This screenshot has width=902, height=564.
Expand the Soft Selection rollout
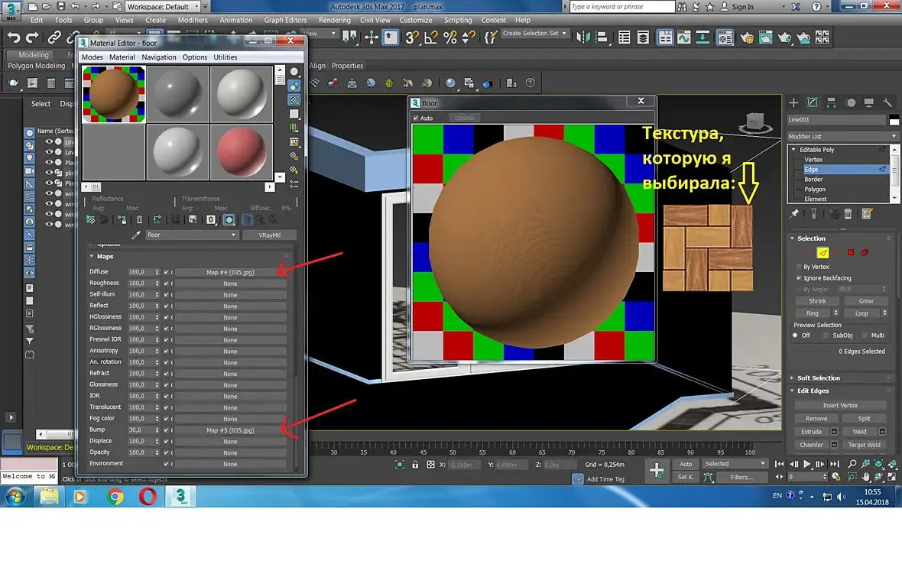(818, 378)
